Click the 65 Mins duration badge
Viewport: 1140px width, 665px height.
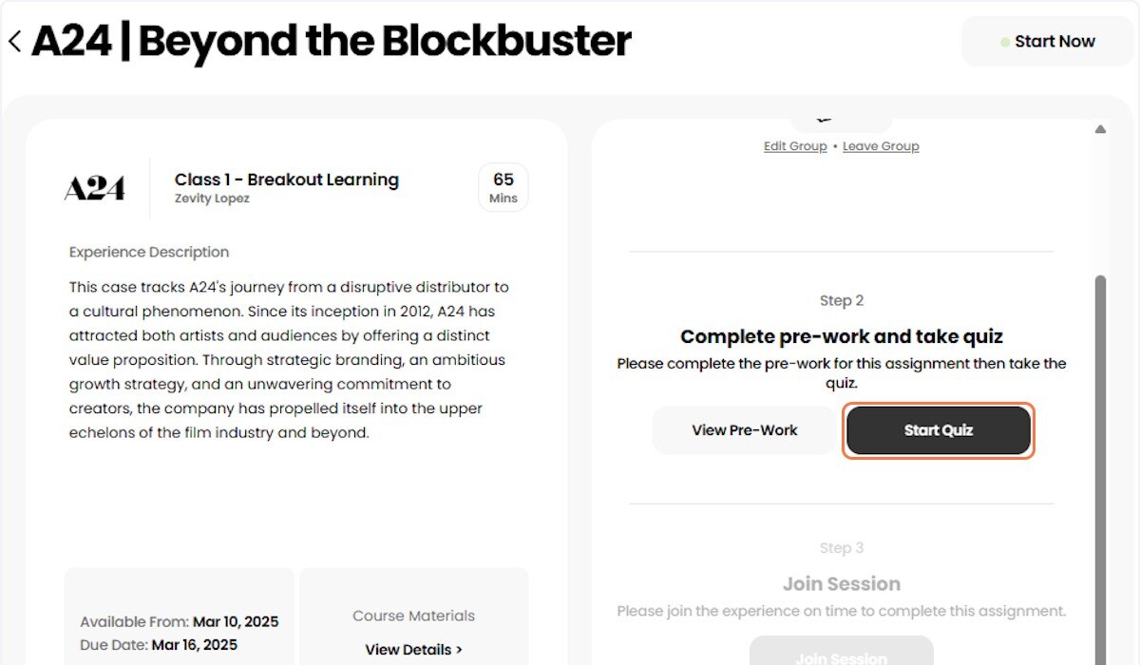503,187
